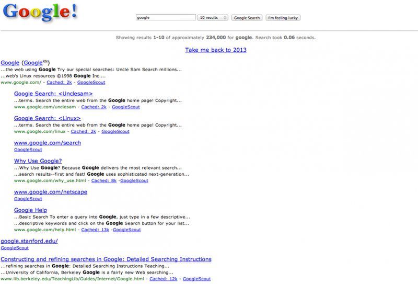Open the Cached: 12k link
The height and width of the screenshot is (284, 418).
164,279
